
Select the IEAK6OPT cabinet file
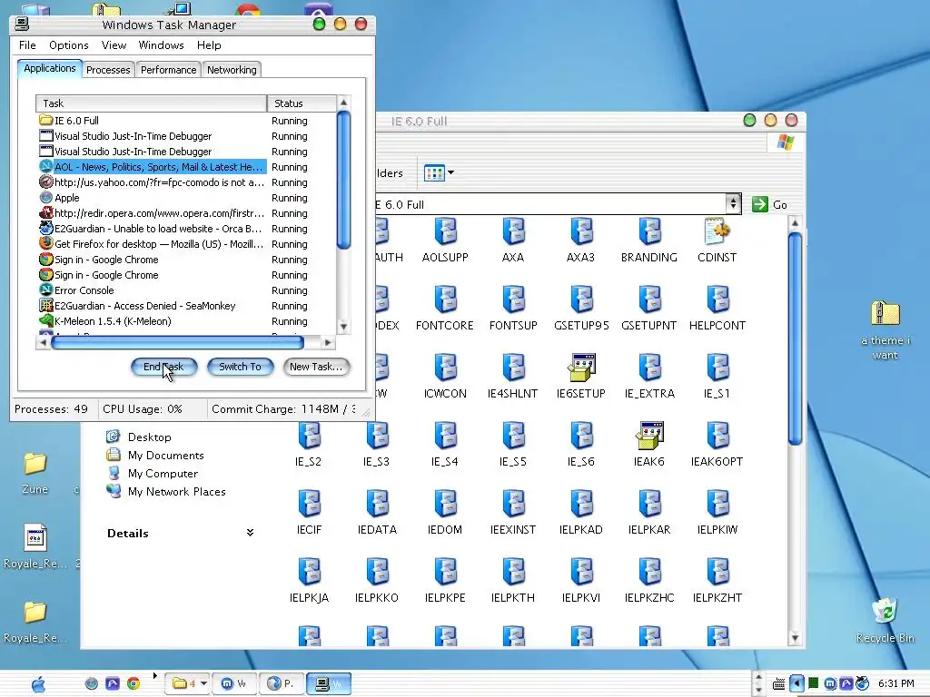(717, 445)
